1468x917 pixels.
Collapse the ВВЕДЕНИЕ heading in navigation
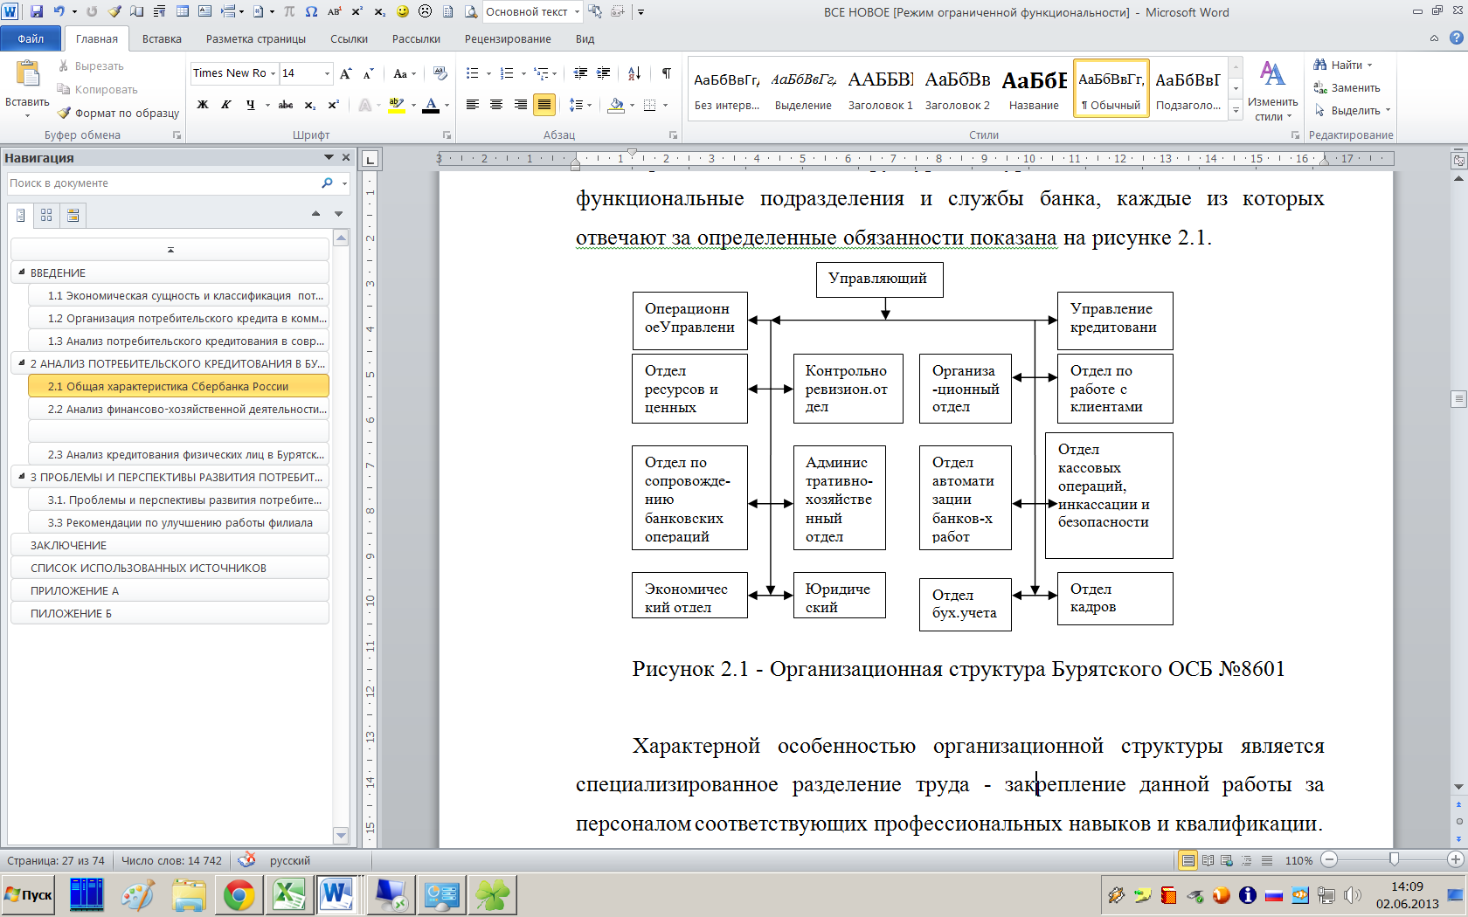22,272
